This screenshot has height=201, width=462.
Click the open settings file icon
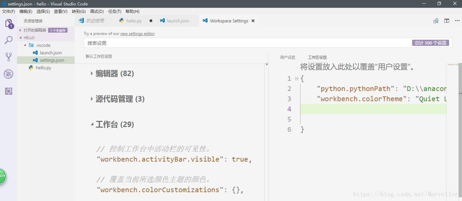436,21
